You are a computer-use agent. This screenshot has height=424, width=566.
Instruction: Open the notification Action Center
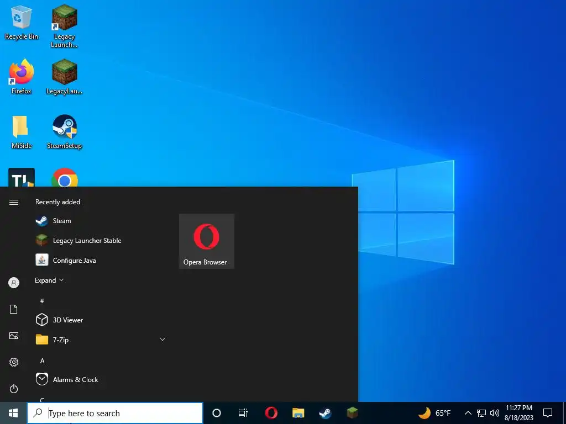(x=548, y=413)
